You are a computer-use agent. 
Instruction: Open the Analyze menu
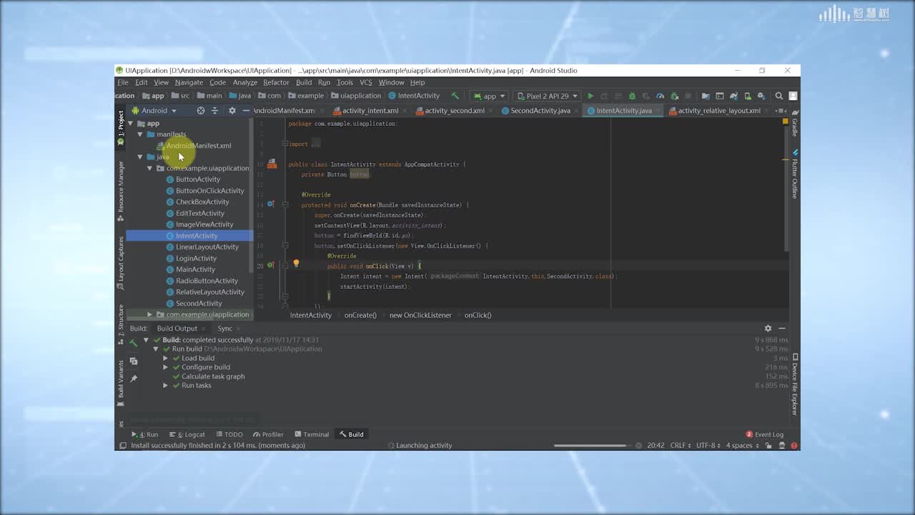tap(244, 82)
